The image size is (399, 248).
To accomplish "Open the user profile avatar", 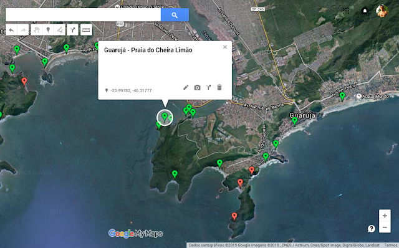I will [382, 11].
